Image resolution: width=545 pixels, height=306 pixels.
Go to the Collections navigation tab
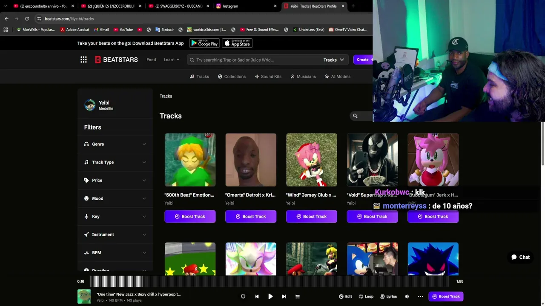232,76
